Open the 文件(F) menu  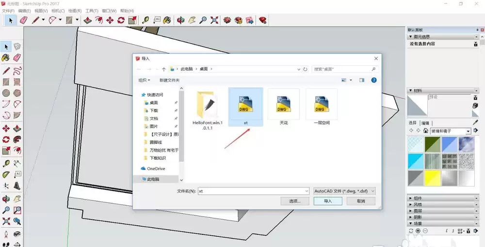(8, 11)
